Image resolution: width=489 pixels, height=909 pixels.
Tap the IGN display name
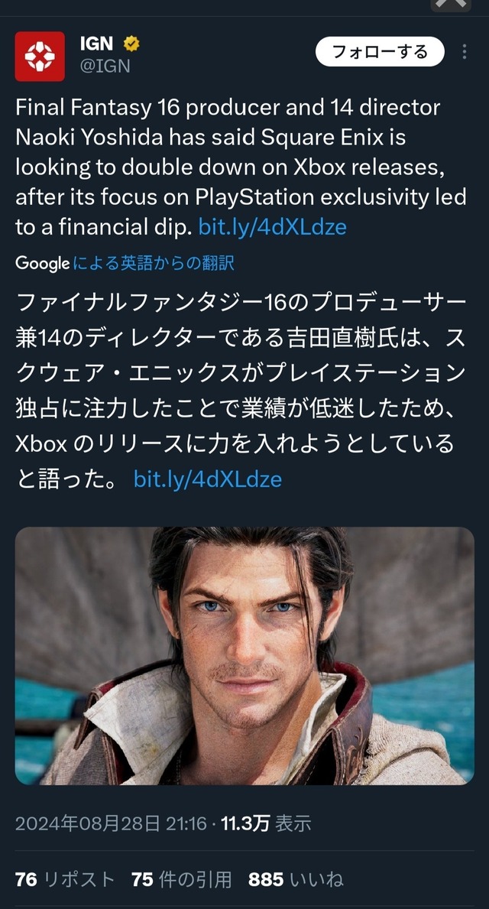[x=96, y=44]
